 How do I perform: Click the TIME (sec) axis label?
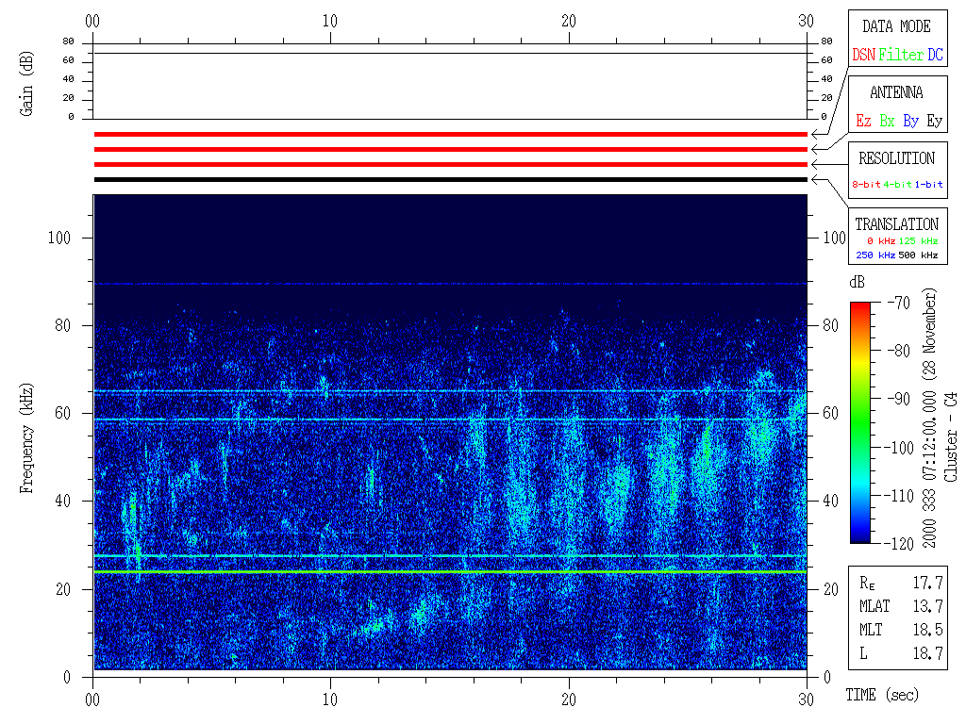tap(881, 695)
